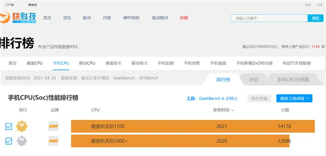The width and height of the screenshot is (326, 156).
Task: Select the 手机变焦 category tab
Action: [x=192, y=63]
